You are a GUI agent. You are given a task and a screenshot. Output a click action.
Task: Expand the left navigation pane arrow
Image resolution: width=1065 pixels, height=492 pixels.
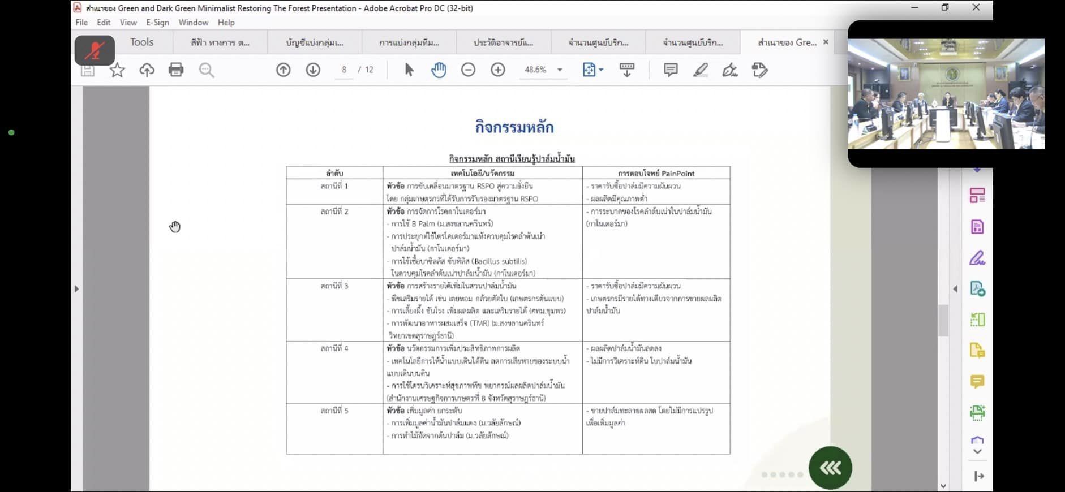(x=76, y=288)
